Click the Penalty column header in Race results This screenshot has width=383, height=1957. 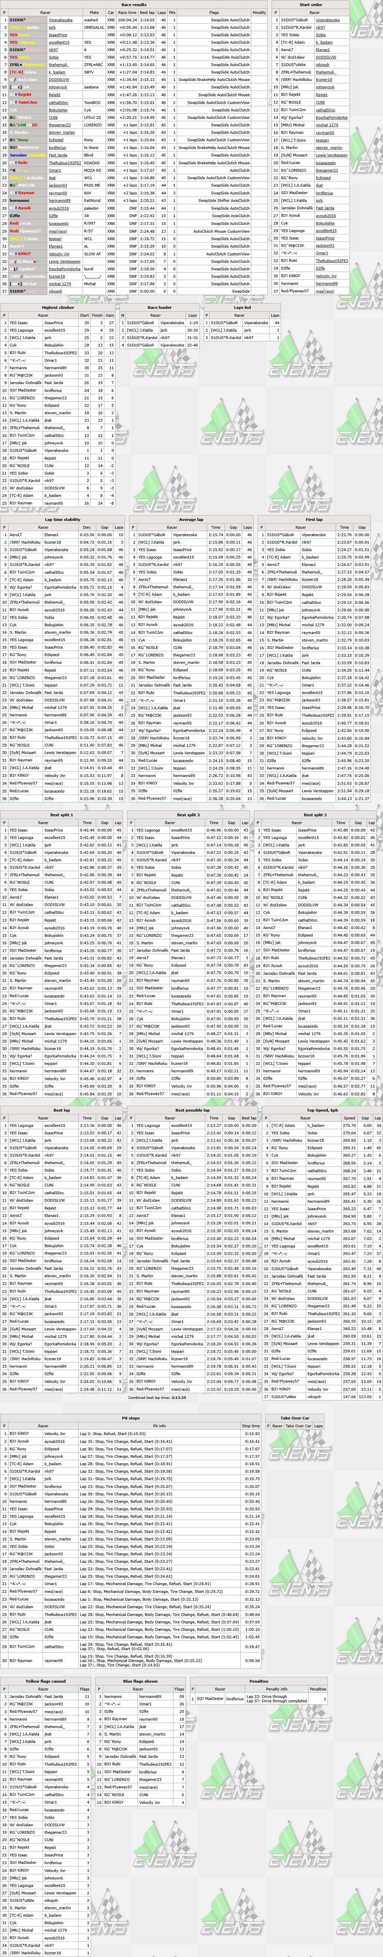pyautogui.click(x=259, y=12)
